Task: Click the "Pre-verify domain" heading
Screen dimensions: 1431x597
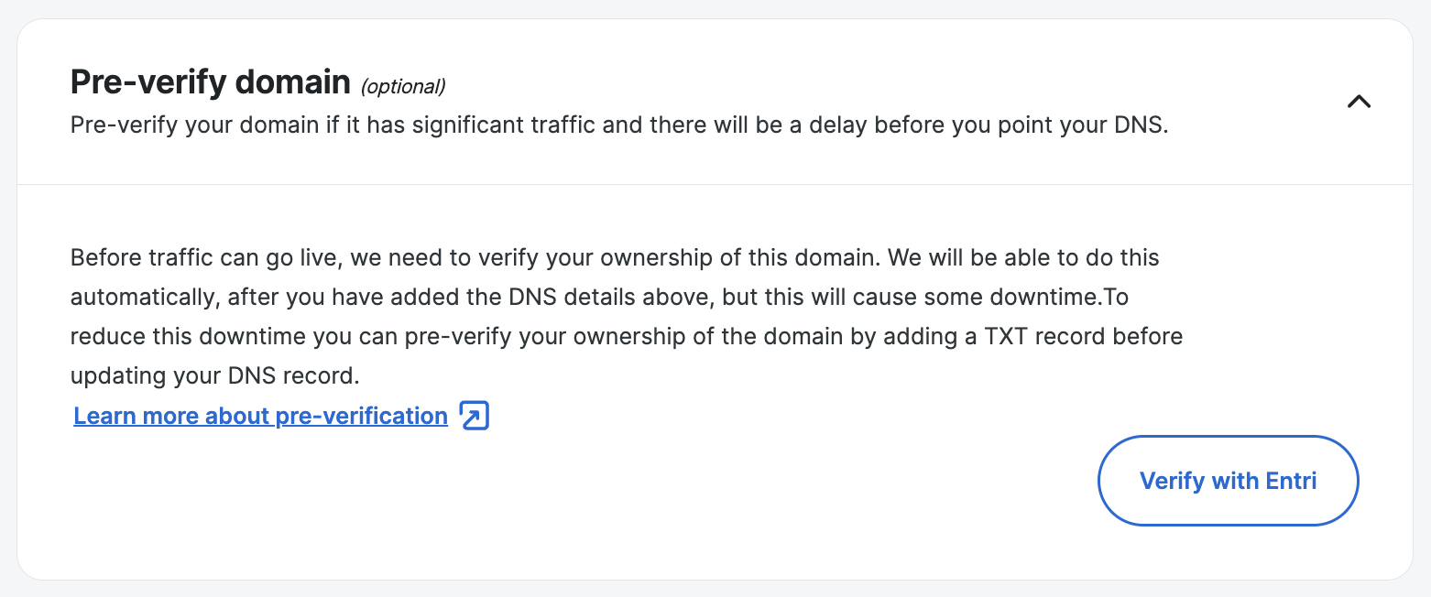Action: 210,82
